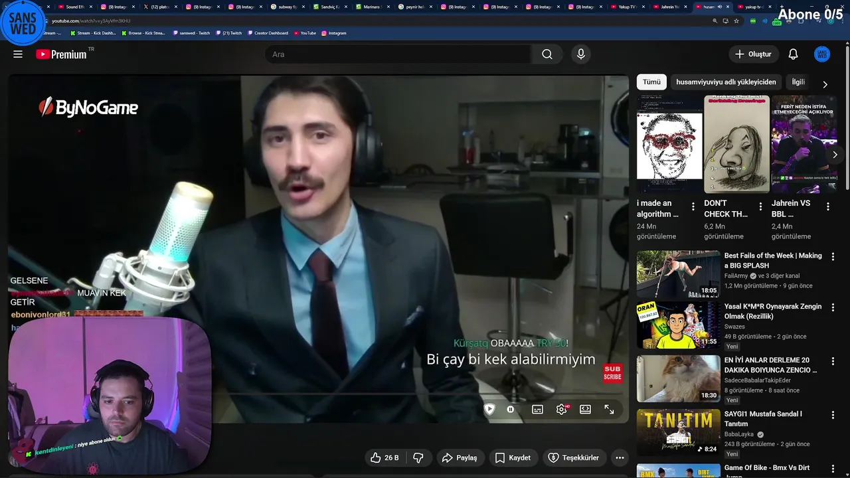Image resolution: width=850 pixels, height=478 pixels.
Task: Dislike the video
Action: [x=418, y=458]
